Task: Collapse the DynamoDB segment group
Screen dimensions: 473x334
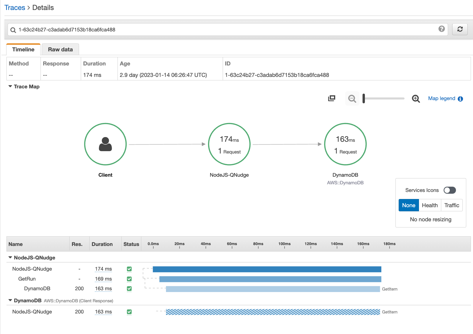Action: tap(10, 301)
